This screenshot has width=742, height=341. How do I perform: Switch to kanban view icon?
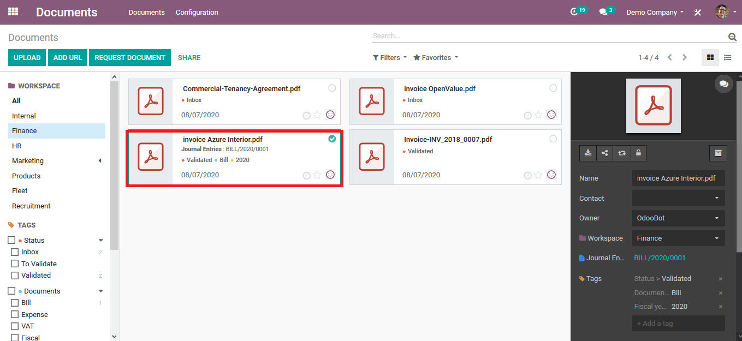pos(710,57)
